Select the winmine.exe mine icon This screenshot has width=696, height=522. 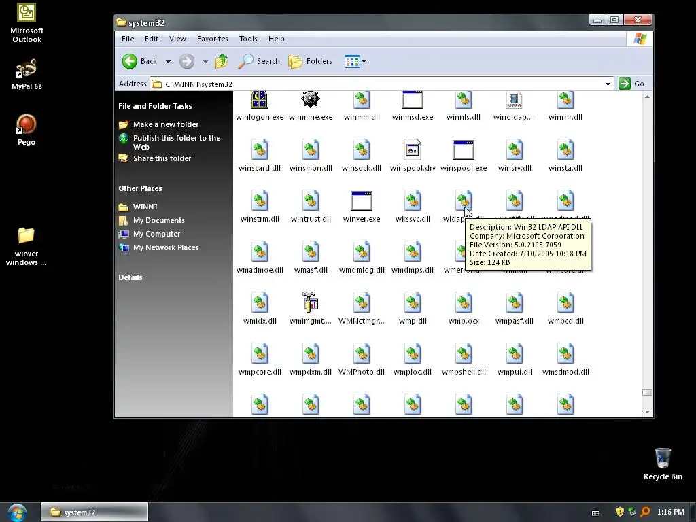(310, 100)
